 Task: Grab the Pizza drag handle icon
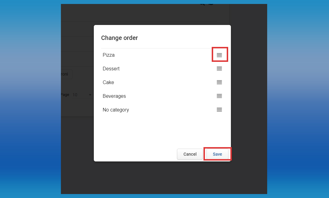(x=219, y=55)
